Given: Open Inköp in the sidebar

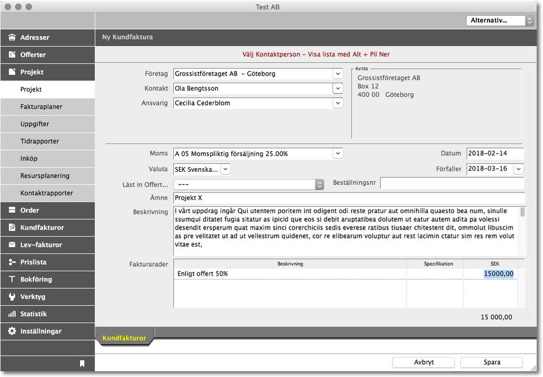Looking at the screenshot, I should [x=47, y=159].
